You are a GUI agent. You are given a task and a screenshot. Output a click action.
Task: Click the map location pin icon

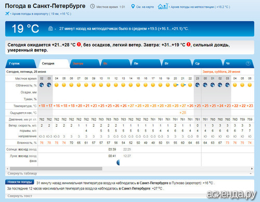pyautogui.click(x=133, y=7)
